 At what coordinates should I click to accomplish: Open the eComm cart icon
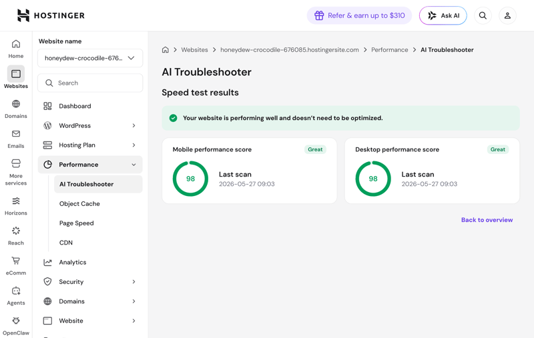pos(16,261)
